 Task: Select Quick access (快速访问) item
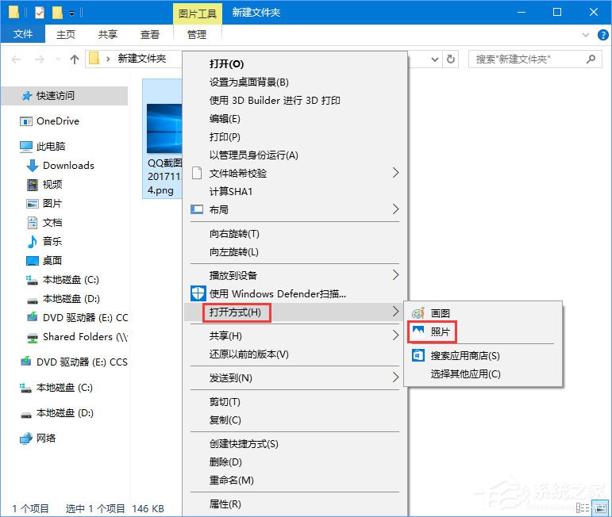[x=55, y=95]
